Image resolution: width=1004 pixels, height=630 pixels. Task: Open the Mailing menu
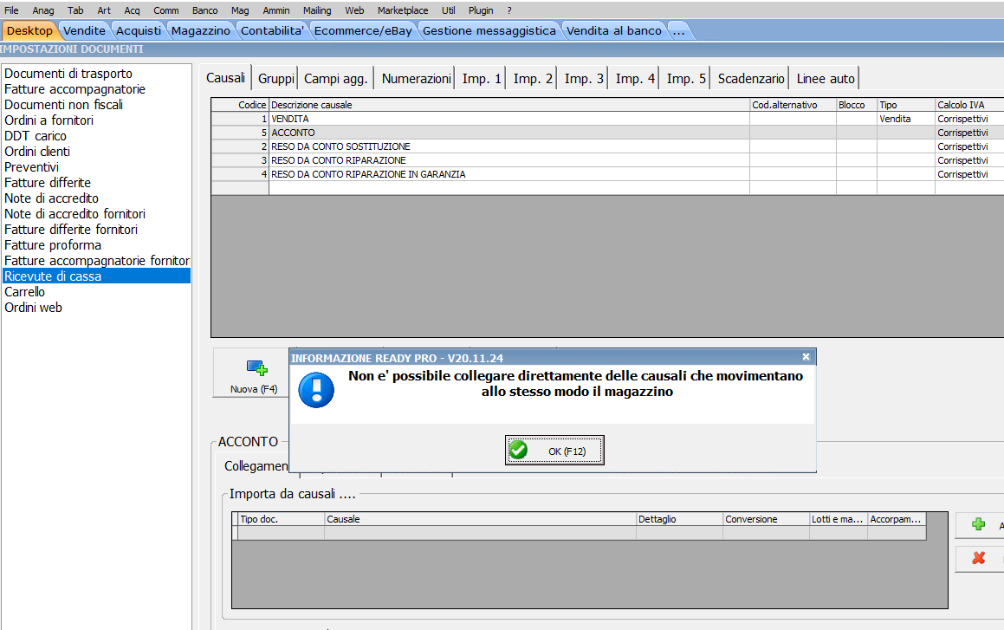(x=317, y=10)
